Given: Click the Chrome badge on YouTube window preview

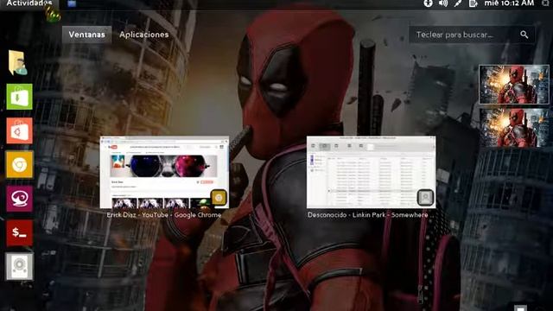Looking at the screenshot, I should coord(219,198).
